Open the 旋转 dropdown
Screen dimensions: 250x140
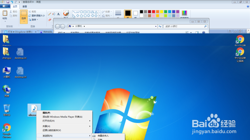point(33,20)
